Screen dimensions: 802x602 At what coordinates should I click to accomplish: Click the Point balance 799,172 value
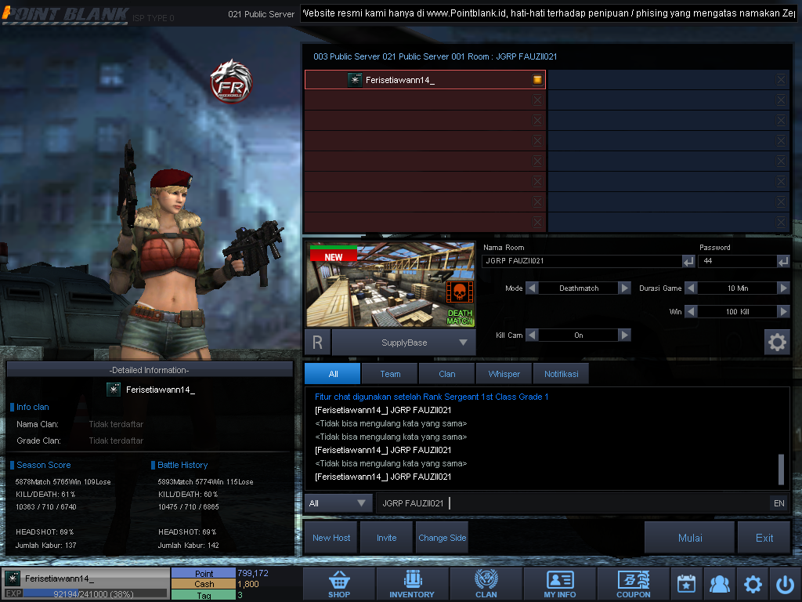click(x=253, y=573)
